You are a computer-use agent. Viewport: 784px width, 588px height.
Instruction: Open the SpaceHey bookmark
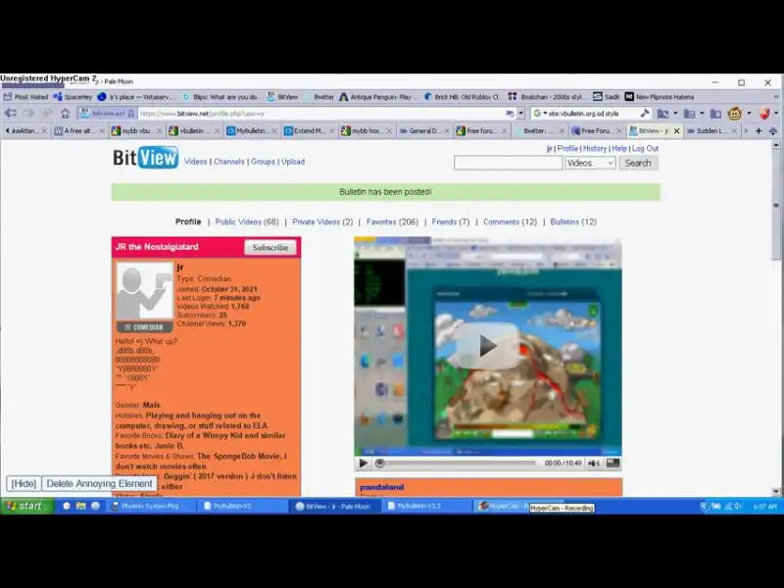pos(73,97)
